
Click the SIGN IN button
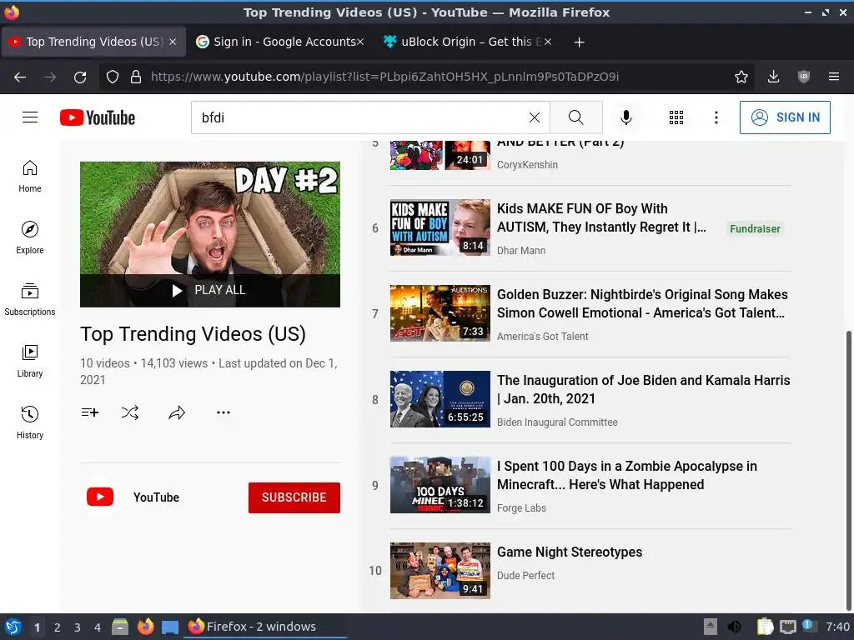point(784,117)
